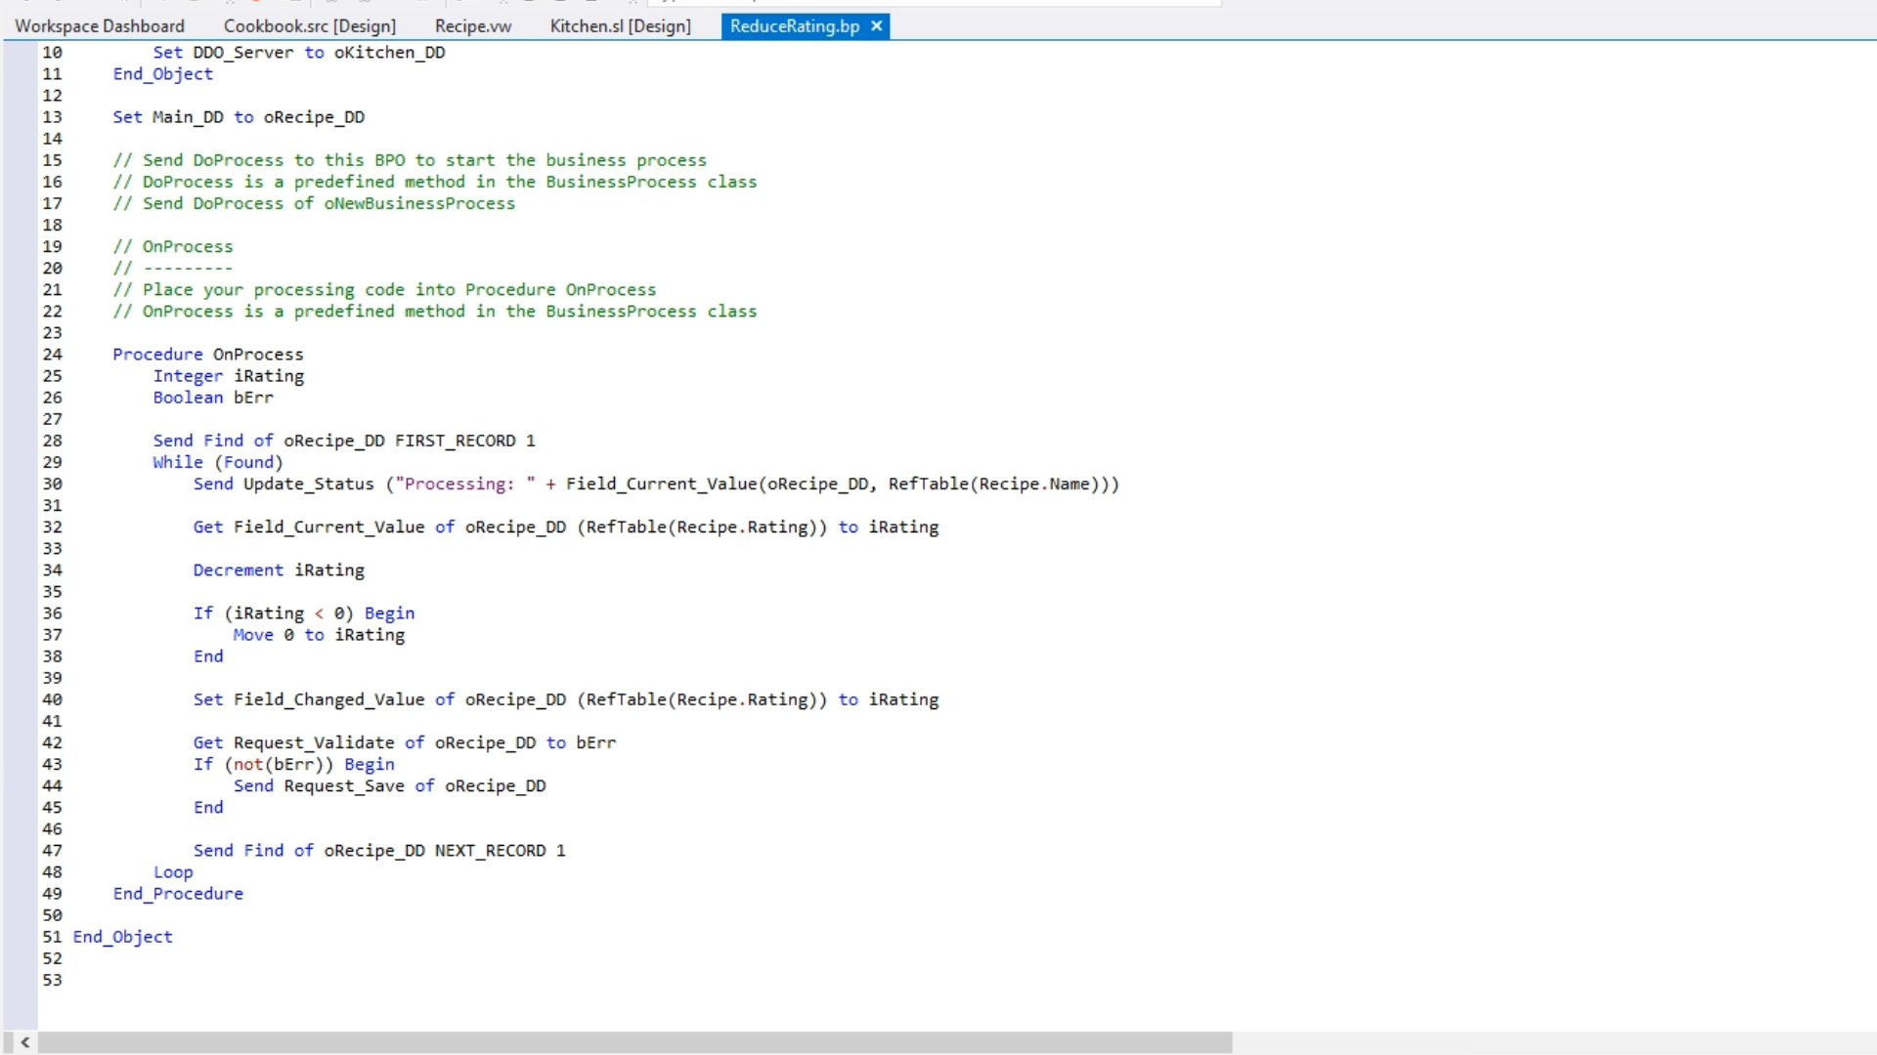This screenshot has width=1877, height=1055.
Task: Close the ReduceRating.bp tab
Action: tap(877, 26)
